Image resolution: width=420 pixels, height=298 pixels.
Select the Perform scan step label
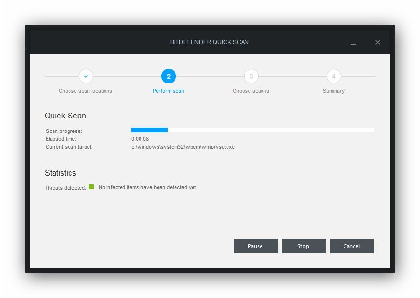(x=169, y=91)
